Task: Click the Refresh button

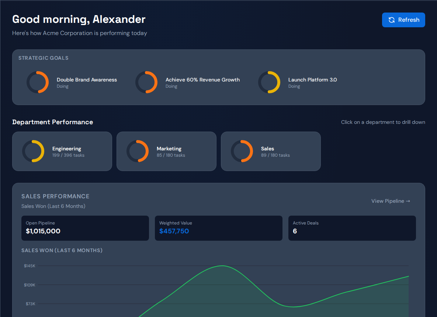Action: 403,20
